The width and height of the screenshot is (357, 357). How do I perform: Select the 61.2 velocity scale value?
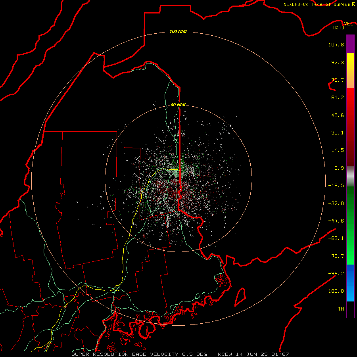(x=338, y=98)
